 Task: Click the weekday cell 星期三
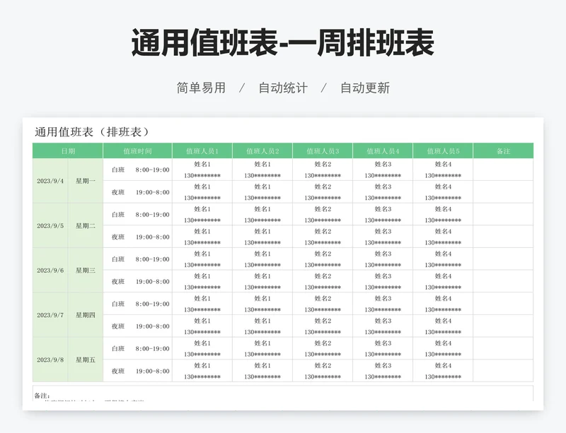(86, 271)
